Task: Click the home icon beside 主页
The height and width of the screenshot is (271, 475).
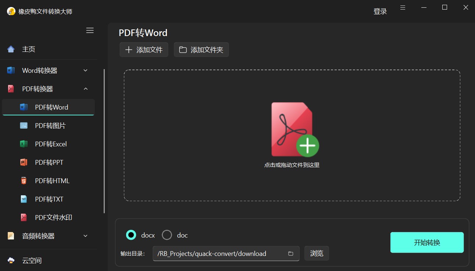Action: point(11,49)
